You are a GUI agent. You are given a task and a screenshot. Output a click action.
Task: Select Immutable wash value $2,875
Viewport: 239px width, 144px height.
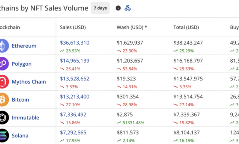coord(125,115)
